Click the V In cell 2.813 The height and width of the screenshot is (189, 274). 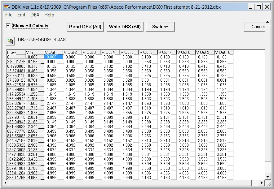tap(35, 140)
